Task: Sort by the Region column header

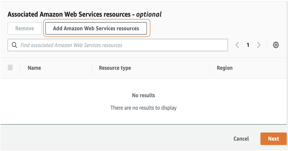Action: (x=225, y=68)
